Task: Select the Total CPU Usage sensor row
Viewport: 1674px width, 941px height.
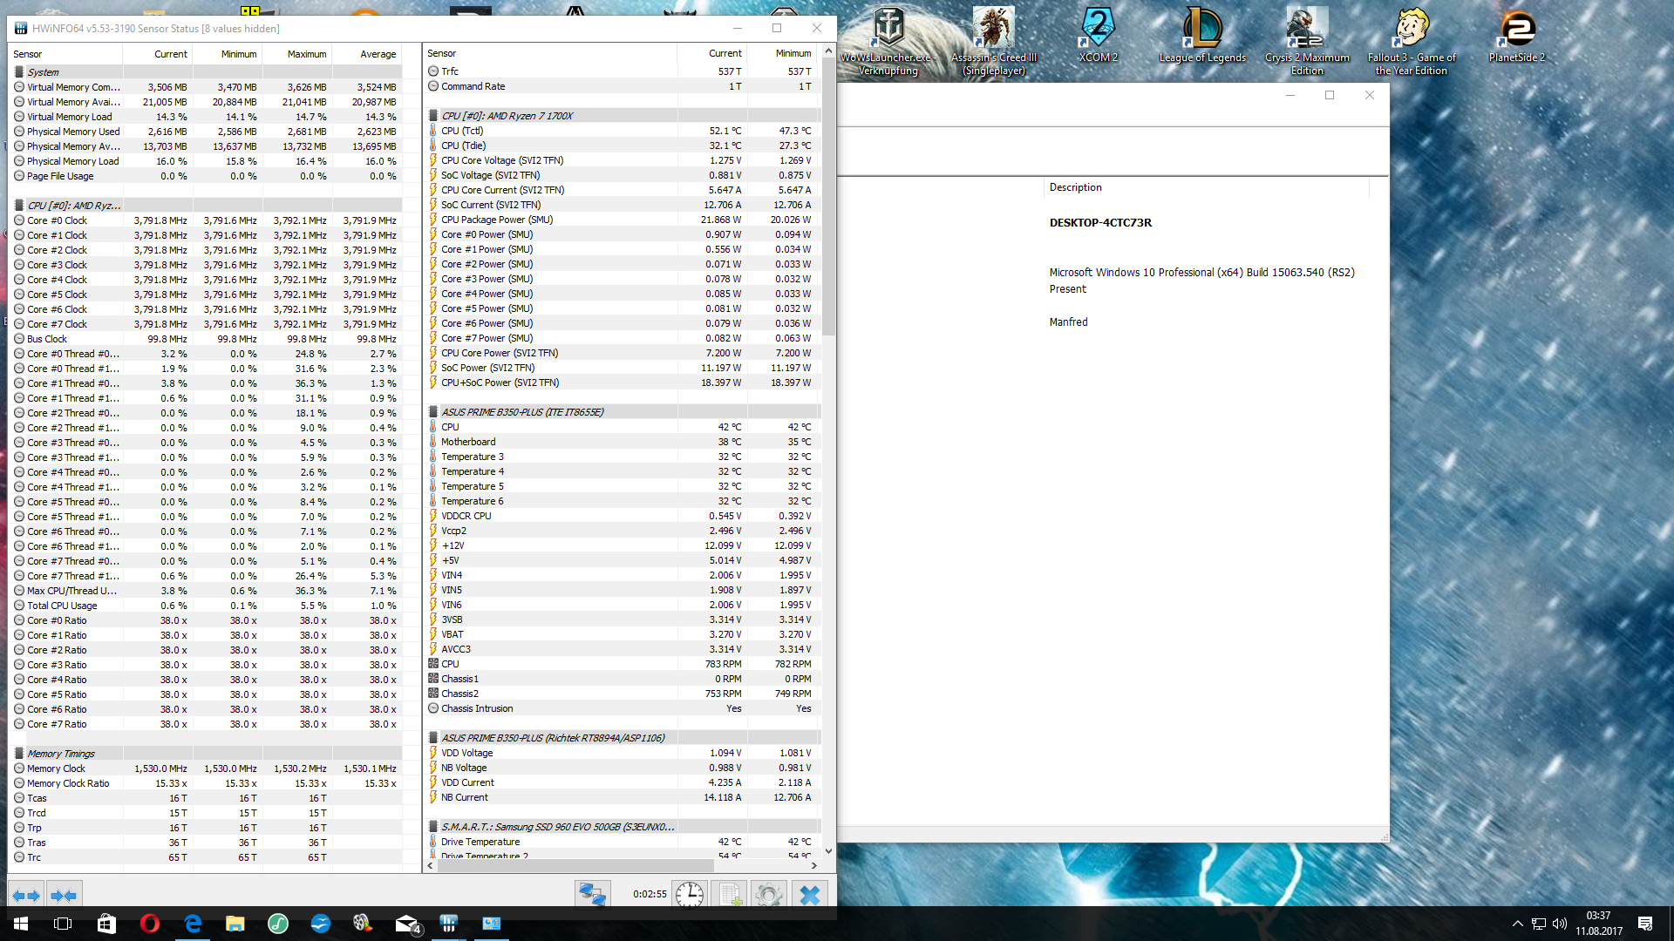Action: point(62,606)
